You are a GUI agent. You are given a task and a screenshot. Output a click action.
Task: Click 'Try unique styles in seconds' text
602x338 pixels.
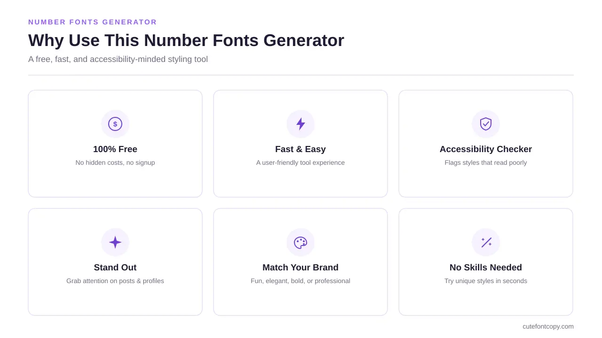(486, 281)
